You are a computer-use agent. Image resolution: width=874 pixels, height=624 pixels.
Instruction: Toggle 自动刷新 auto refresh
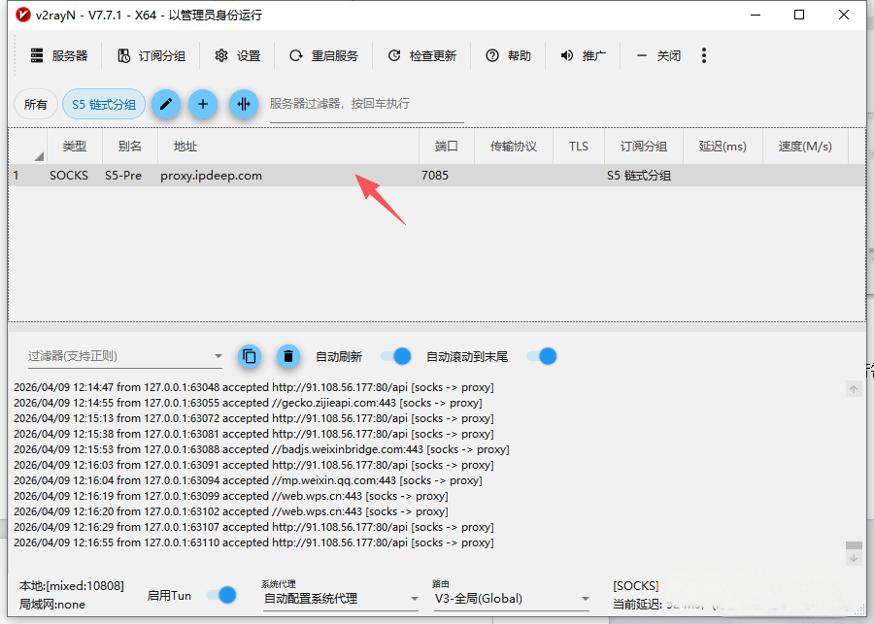(396, 356)
